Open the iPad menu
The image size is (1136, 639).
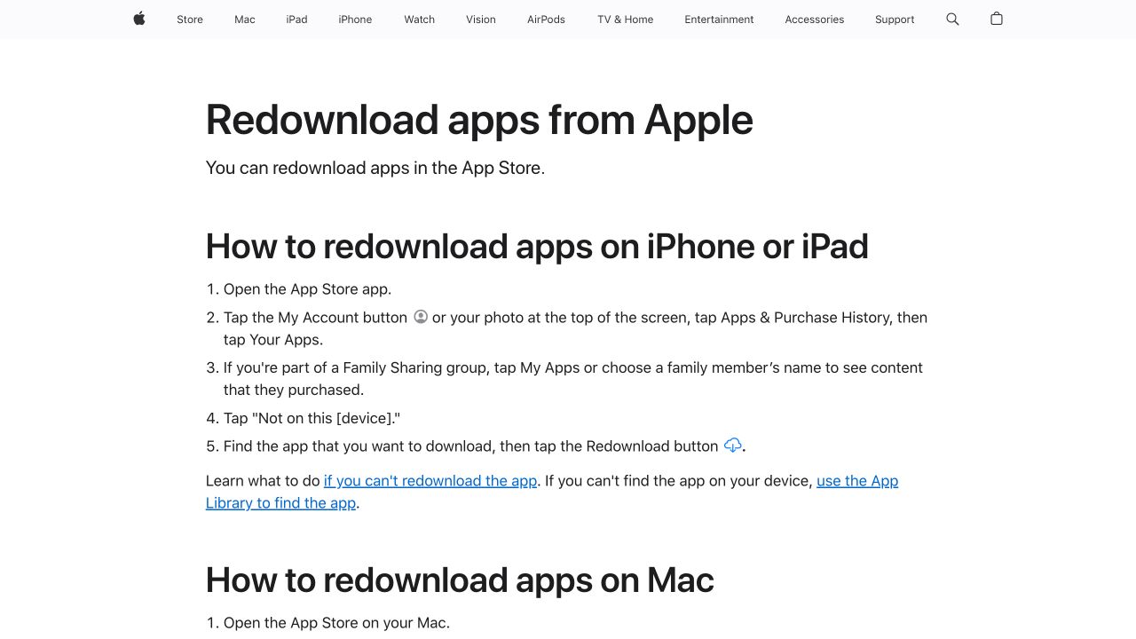(x=297, y=20)
